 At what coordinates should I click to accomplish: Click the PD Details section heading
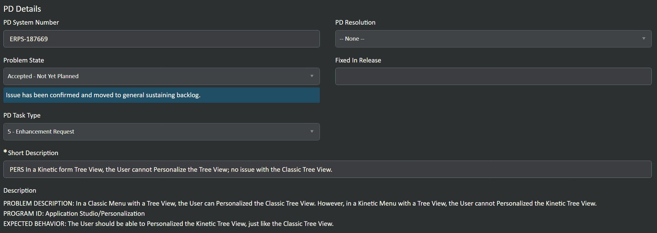[x=22, y=9]
